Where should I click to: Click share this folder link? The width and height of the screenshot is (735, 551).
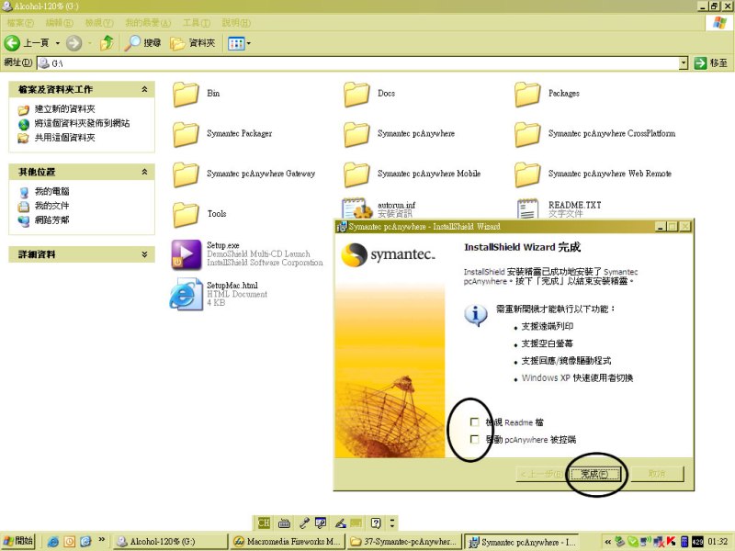tap(64, 137)
